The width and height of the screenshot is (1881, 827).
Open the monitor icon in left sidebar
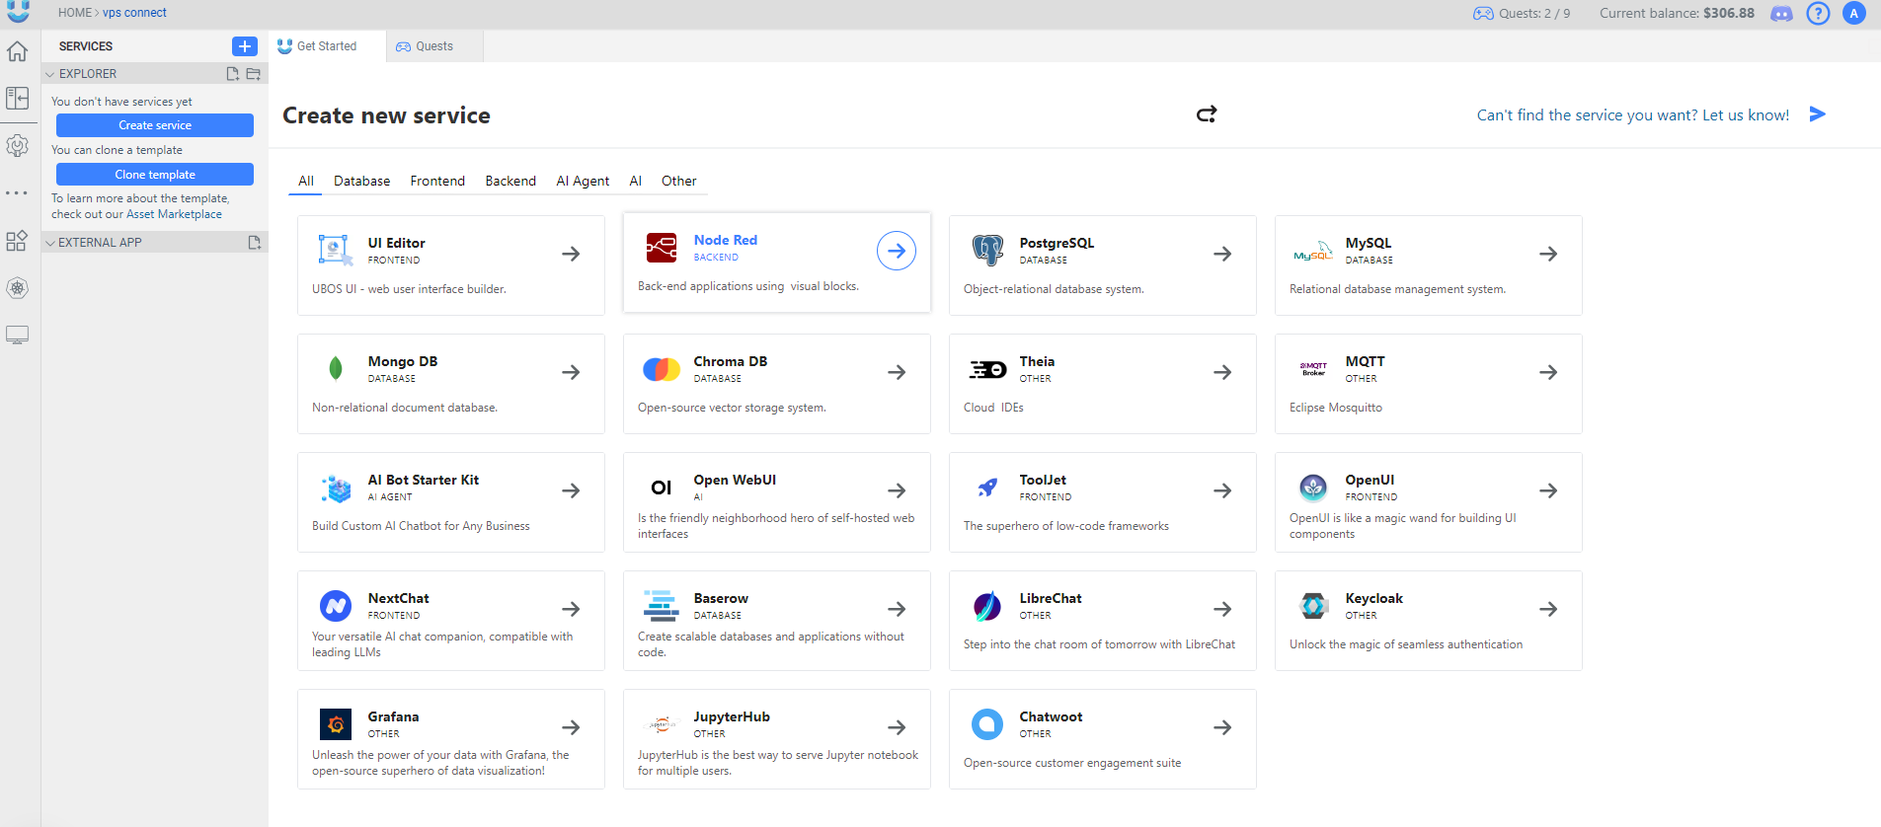tap(17, 336)
